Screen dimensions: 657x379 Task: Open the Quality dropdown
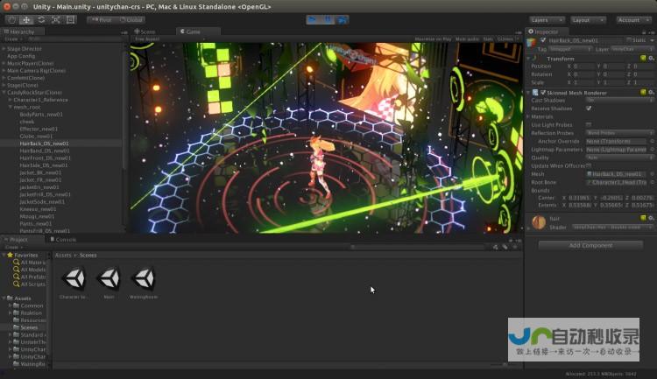click(619, 158)
